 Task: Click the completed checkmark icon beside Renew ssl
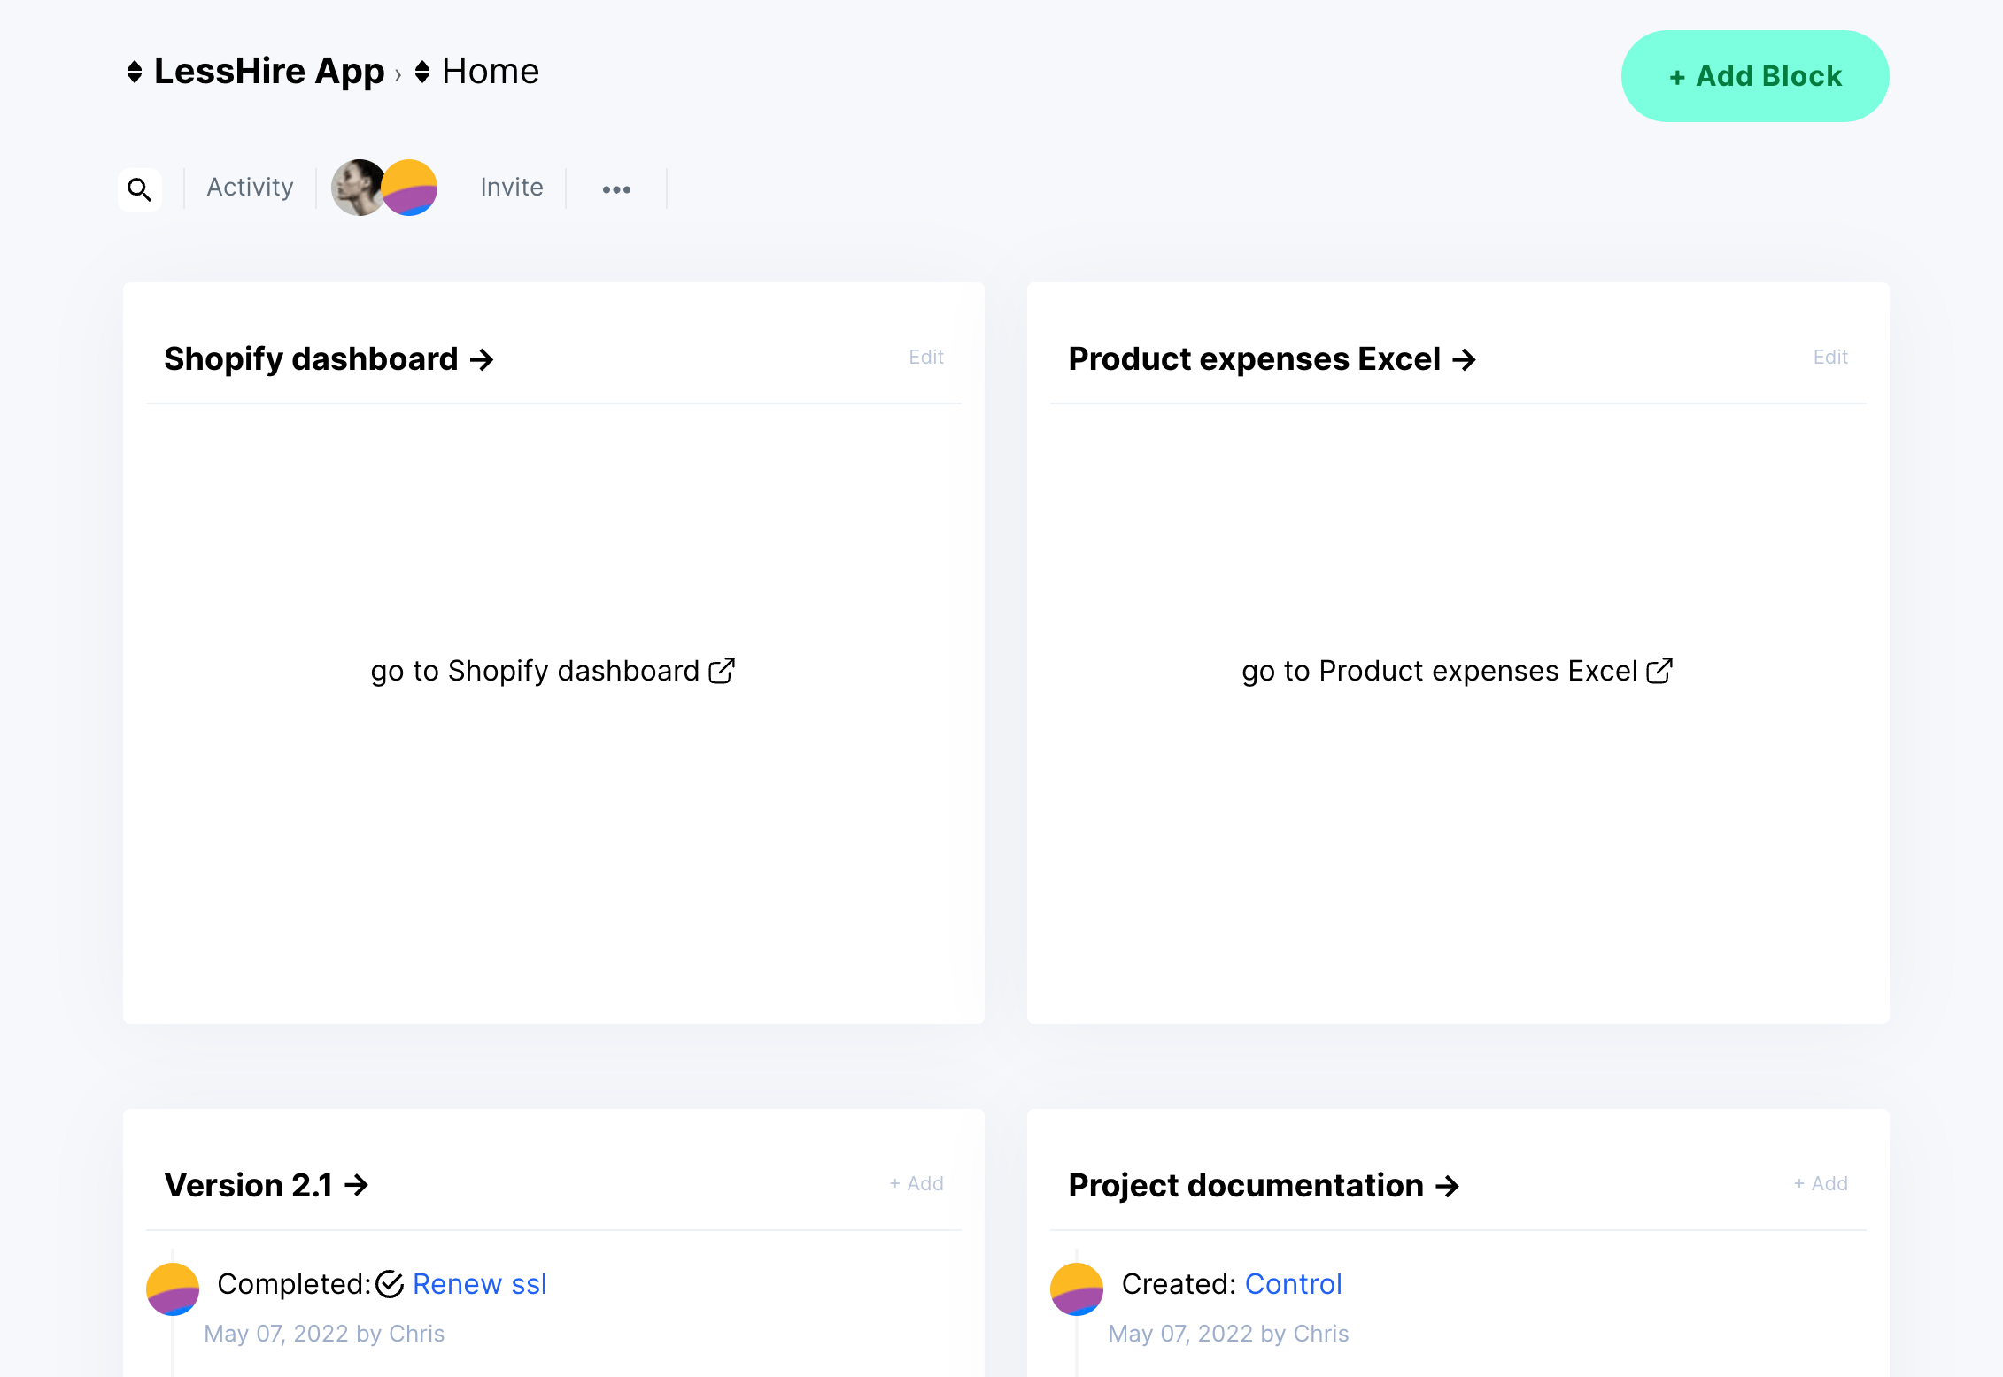point(390,1283)
